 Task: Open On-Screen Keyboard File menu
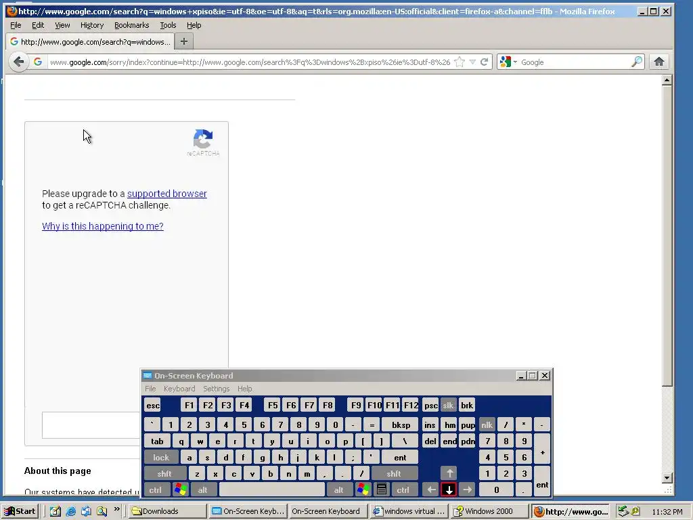(x=150, y=389)
